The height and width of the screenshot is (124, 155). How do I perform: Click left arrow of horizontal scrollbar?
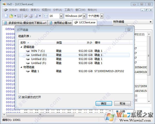[x=4, y=115]
